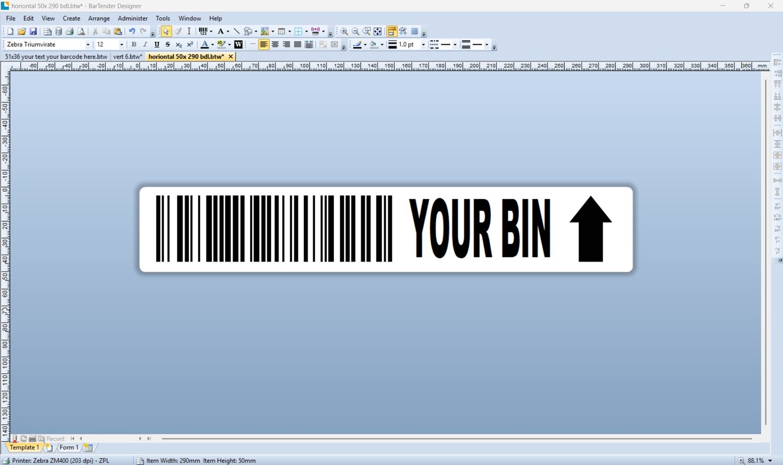Toggle italic formatting
The image size is (783, 465).
point(145,44)
